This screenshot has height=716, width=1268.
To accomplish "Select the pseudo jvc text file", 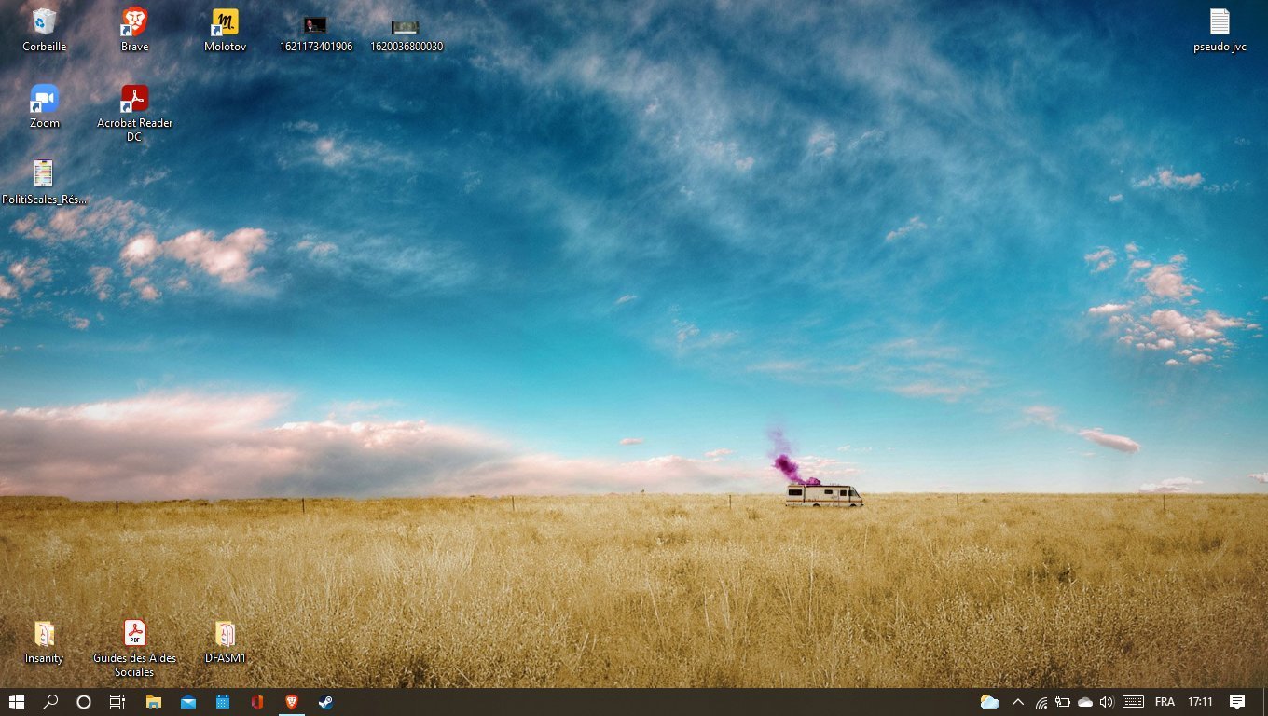I will (x=1220, y=29).
